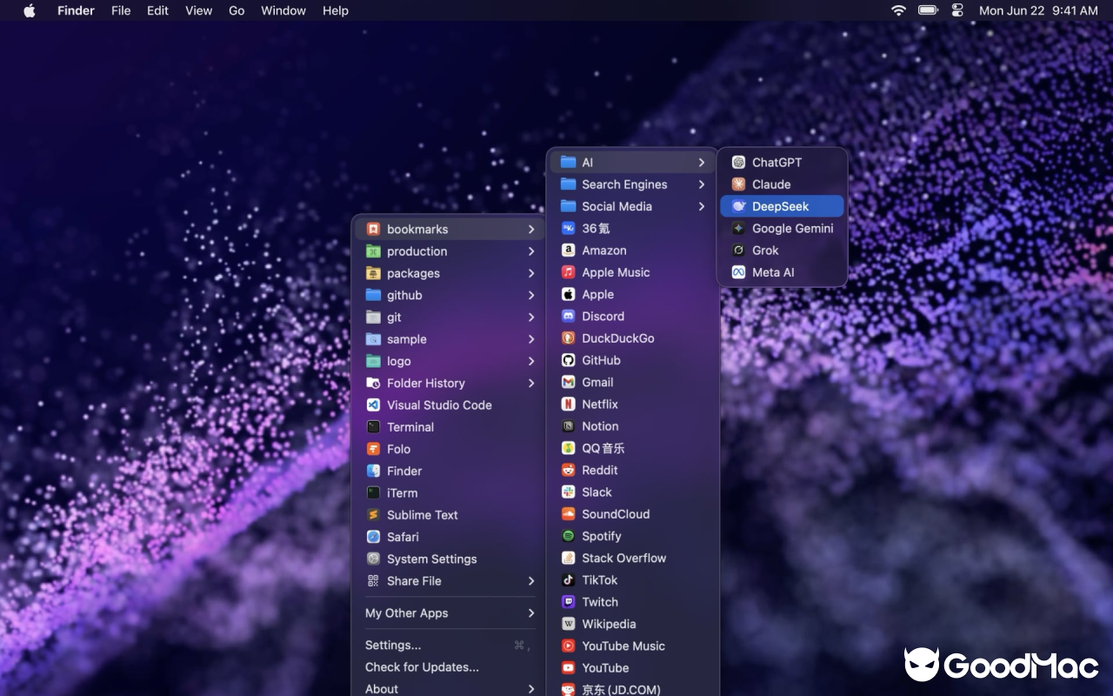Click the Amazon icon
This screenshot has width=1113, height=696.
568,250
